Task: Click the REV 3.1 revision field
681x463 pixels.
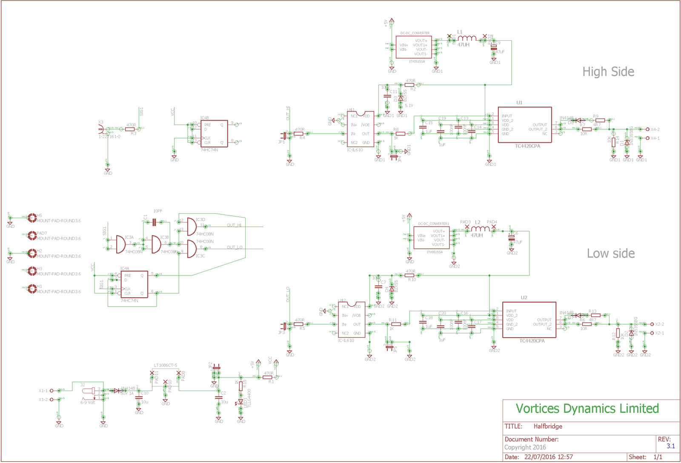Action: [667, 443]
